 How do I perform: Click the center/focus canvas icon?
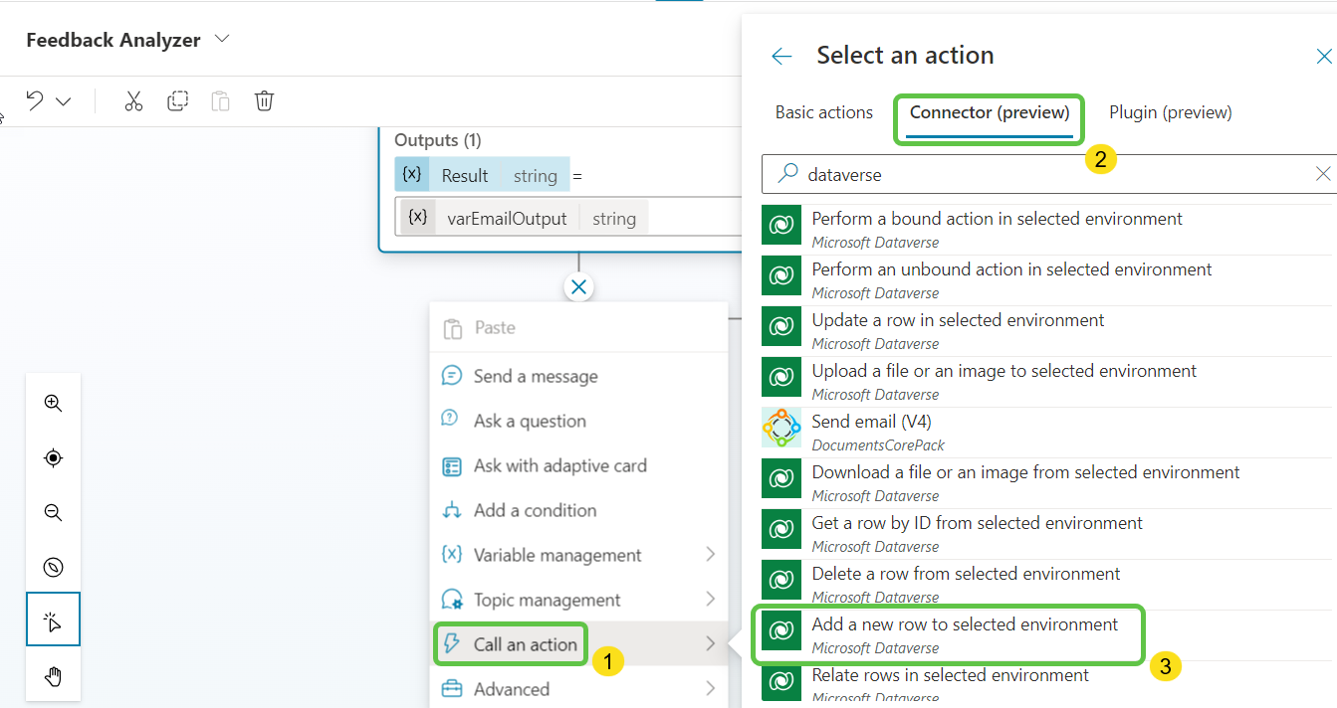coord(54,458)
